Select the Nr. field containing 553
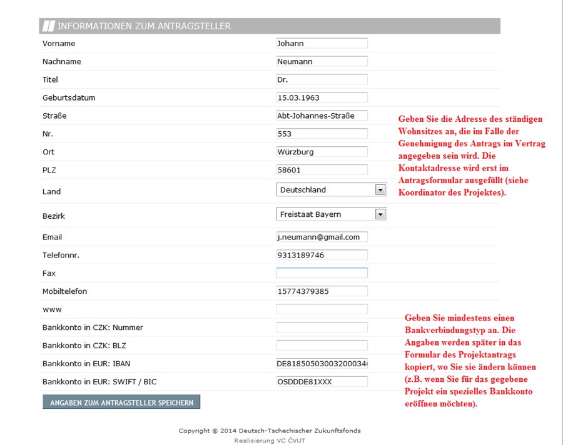This screenshot has width=563, height=445. click(x=322, y=134)
